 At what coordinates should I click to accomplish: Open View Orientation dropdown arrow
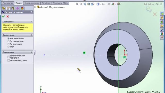(95, 4)
